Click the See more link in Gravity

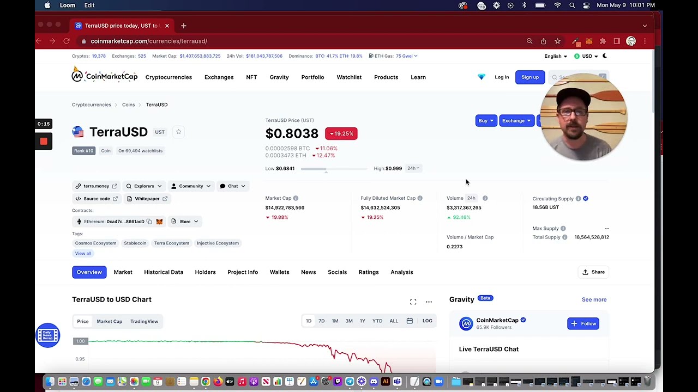[594, 299]
